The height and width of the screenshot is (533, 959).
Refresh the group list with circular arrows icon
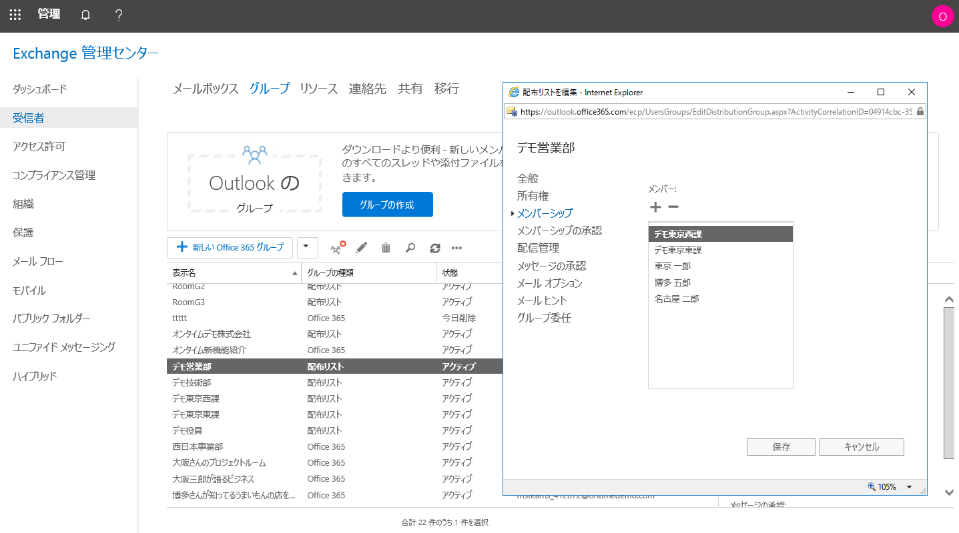click(x=434, y=247)
